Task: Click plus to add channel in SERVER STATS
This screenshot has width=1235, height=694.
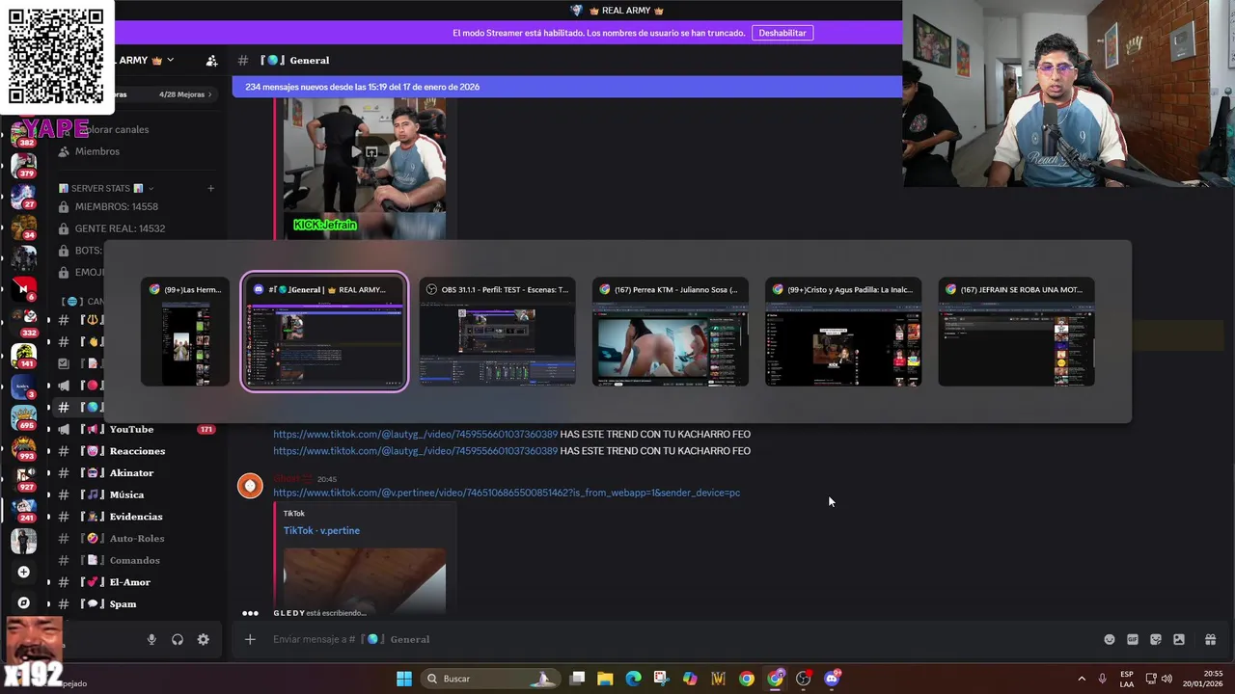Action: point(211,188)
